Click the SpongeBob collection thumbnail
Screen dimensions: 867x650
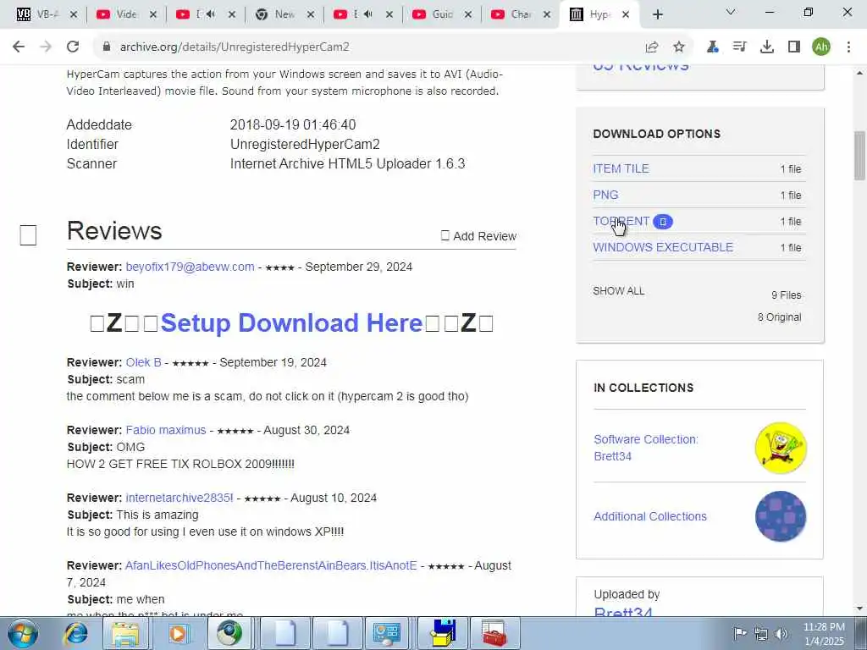click(780, 448)
